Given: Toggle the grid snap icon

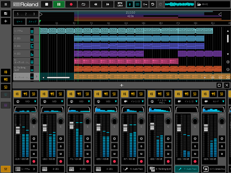Looking at the screenshot, I should pos(137,5).
